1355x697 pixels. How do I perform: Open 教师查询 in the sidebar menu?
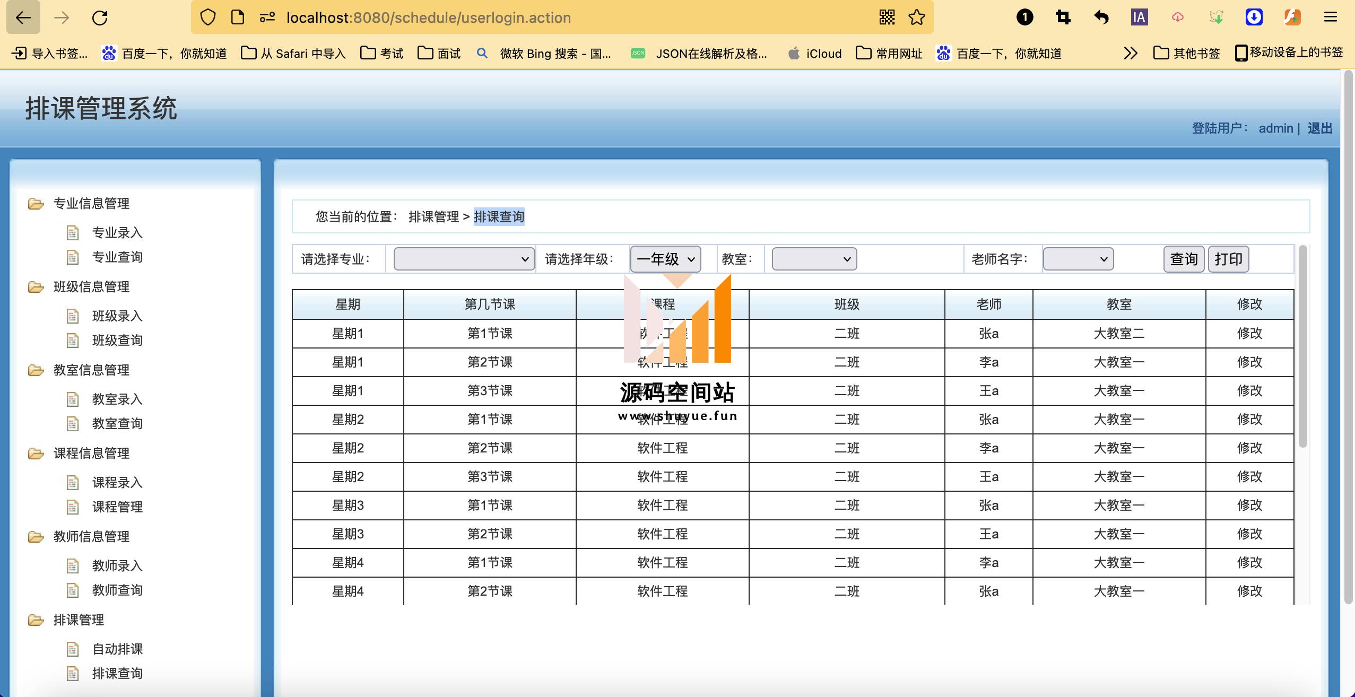[x=117, y=590]
